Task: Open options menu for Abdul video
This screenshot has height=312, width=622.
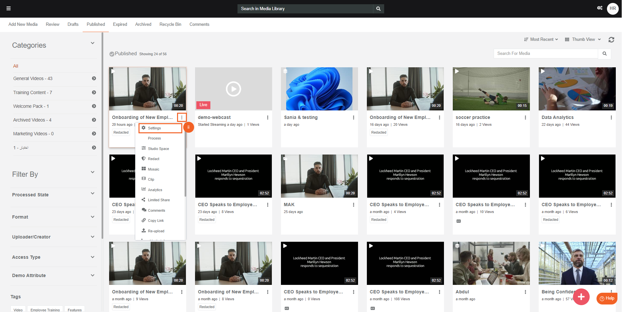Action: click(525, 292)
